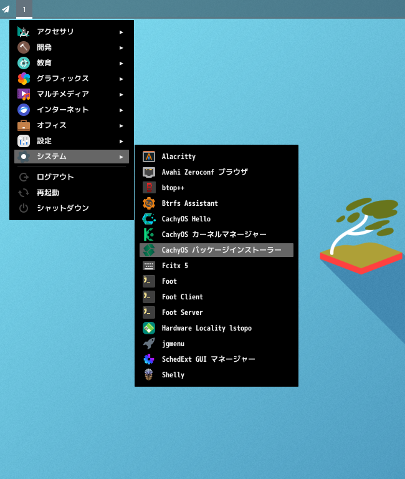The width and height of the screenshot is (405, 479).
Task: Click the shutdown power icon
Action: pyautogui.click(x=24, y=208)
